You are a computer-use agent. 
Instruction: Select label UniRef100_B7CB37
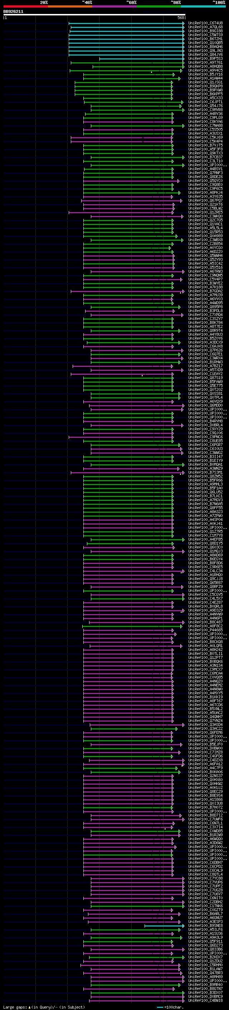(205, 157)
